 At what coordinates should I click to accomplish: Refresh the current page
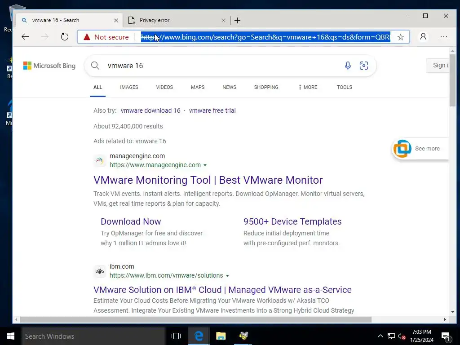point(65,37)
